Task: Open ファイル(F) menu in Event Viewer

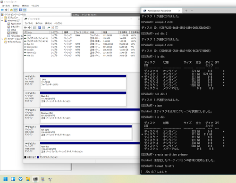Action: pyautogui.click(x=6, y=6)
